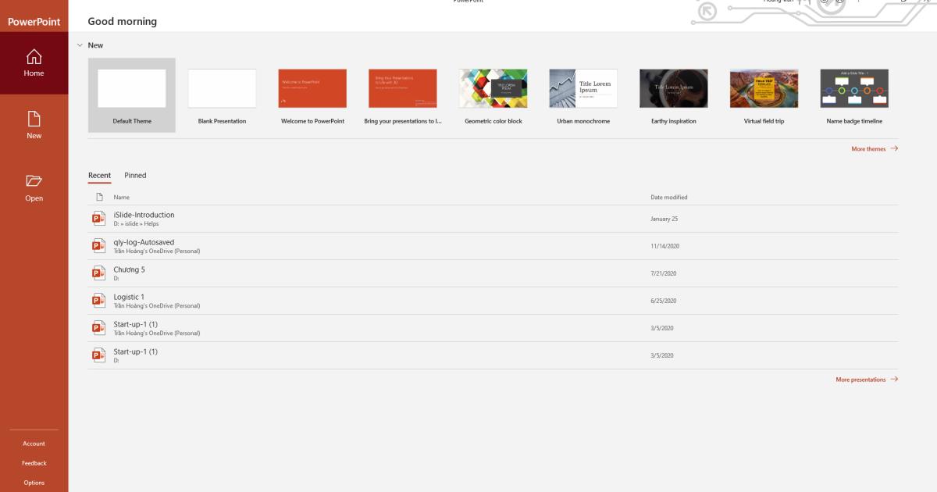Click PowerPoint file icon beside qly-log-Autosaved
This screenshot has height=492, width=937.
coord(98,246)
